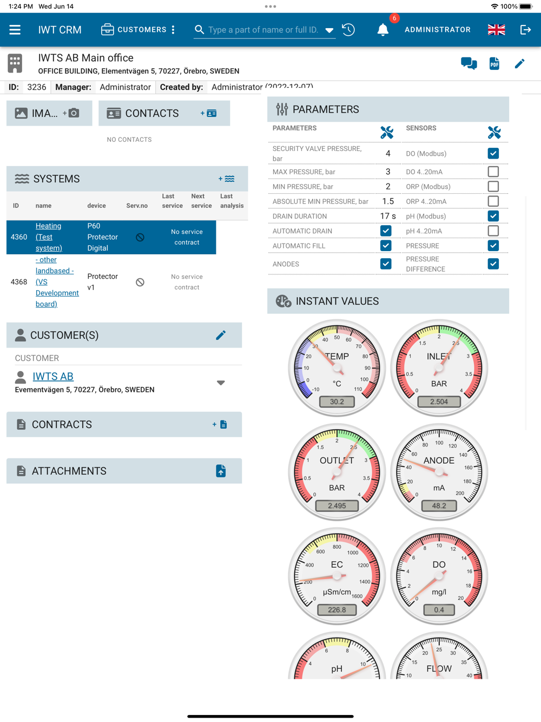
Task: Enable ORP (Modbus) sensor
Action: 493,186
